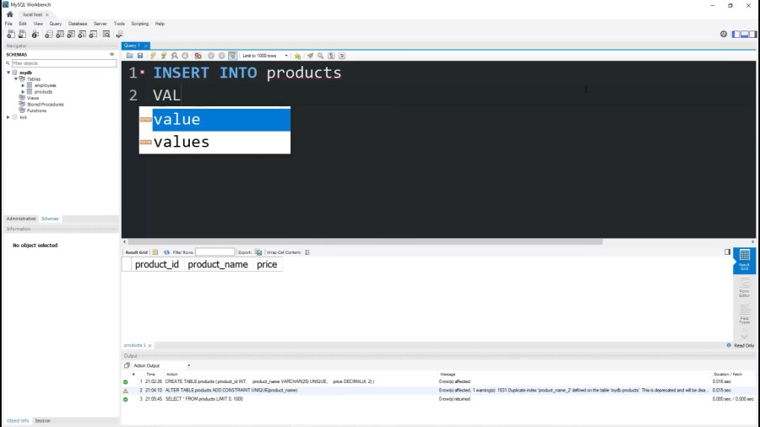
Task: Toggle auto-commit mode button
Action: (x=232, y=56)
